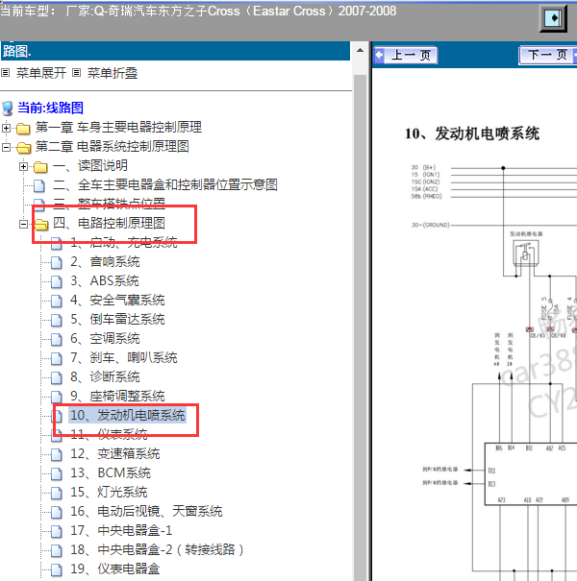The width and height of the screenshot is (577, 581).
Task: Open 15、灯光系统 diagram
Action: click(109, 493)
